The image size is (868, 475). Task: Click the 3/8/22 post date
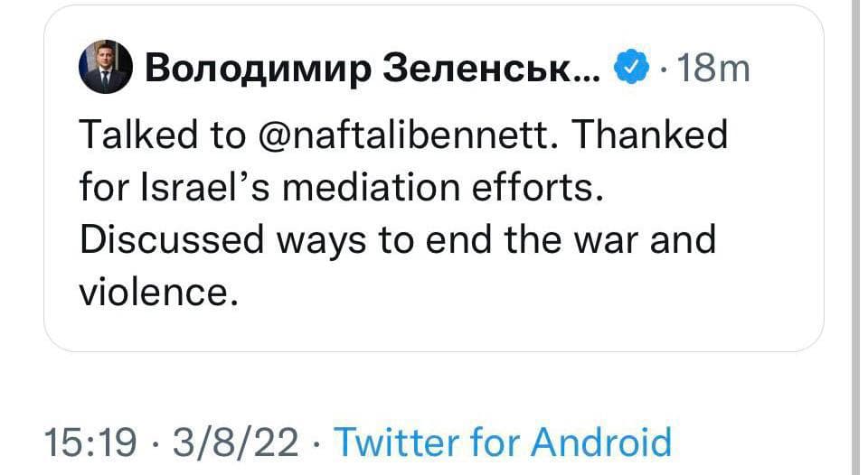pyautogui.click(x=239, y=442)
